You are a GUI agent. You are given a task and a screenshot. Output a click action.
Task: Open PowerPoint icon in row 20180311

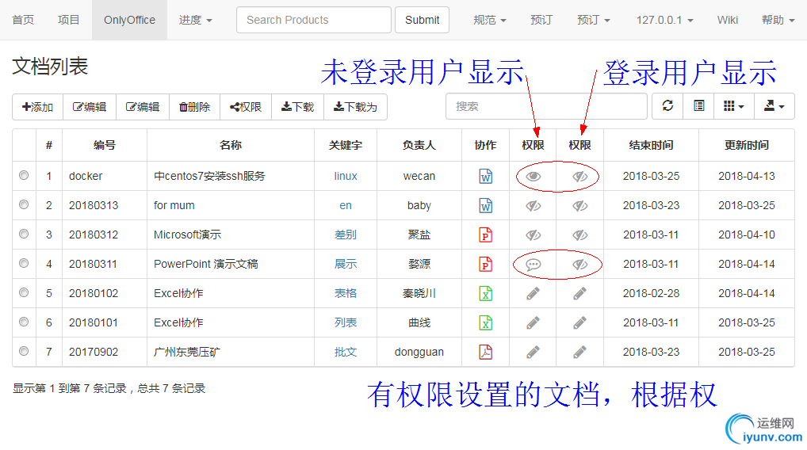[x=485, y=264]
